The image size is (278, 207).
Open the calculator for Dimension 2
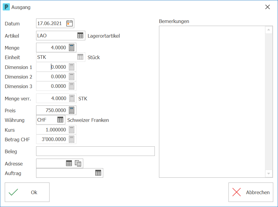coord(72,77)
